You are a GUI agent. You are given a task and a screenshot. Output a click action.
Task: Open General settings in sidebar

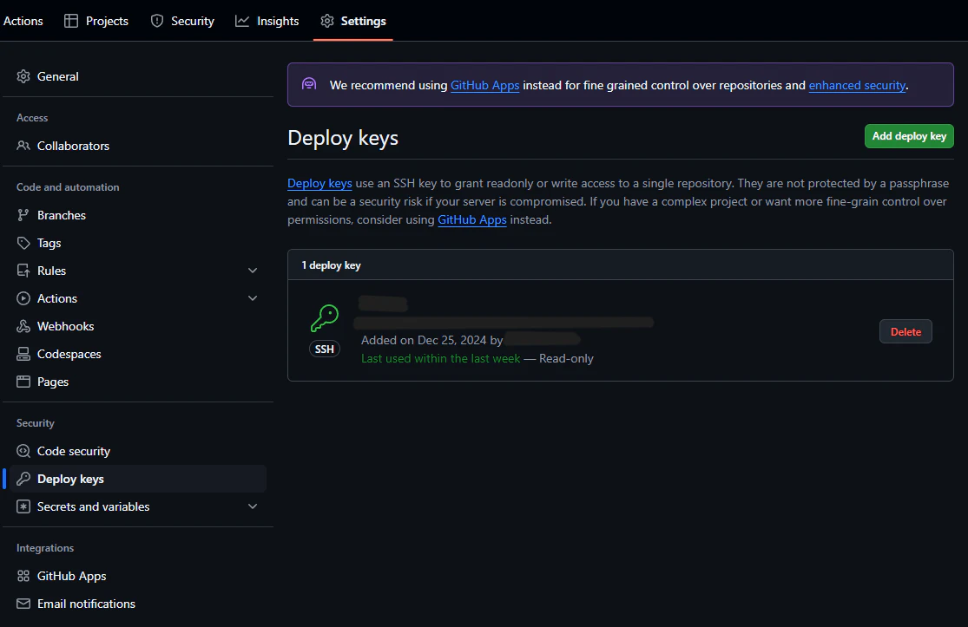pyautogui.click(x=138, y=76)
